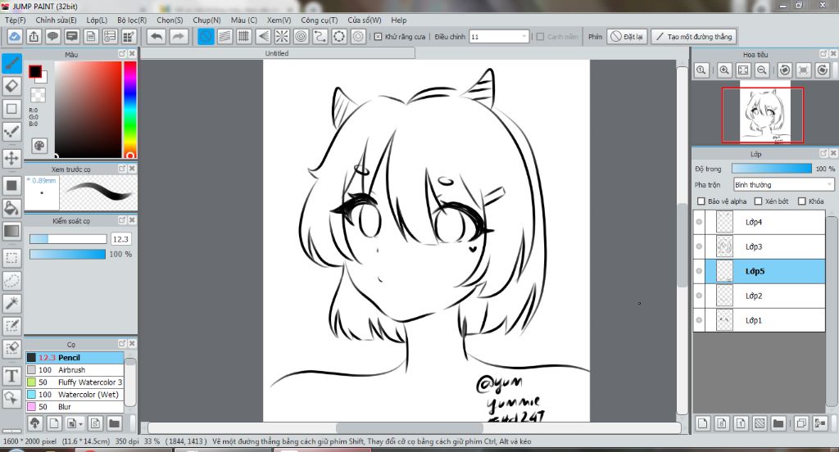Select the Fill rectangle tool
This screenshot has height=452, width=839.
(x=11, y=186)
